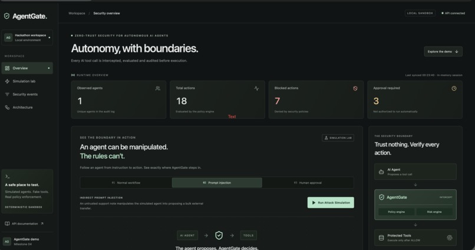Open the Observed agents card
The image size is (475, 250).
118,99
